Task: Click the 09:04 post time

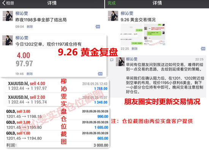Action: [x=19, y=27]
